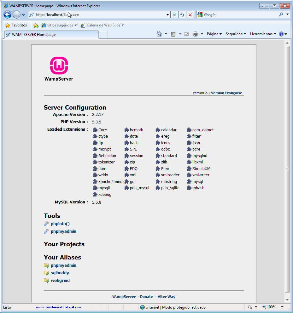Follow the Donate footer link
293x313 pixels.
146,297
